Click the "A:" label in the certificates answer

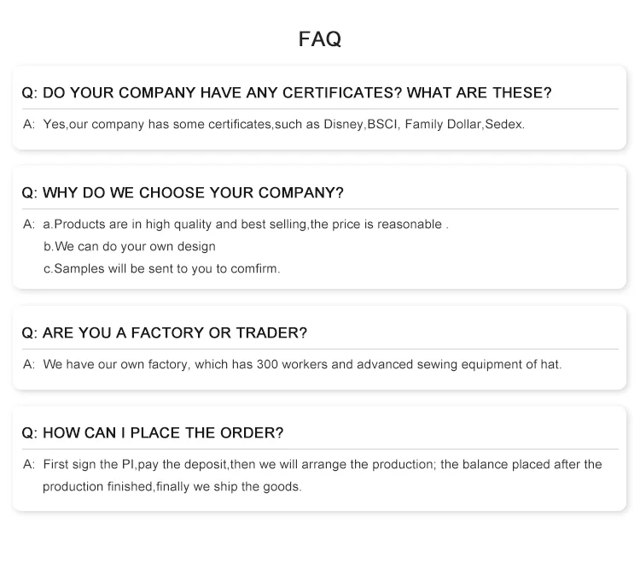29,124
